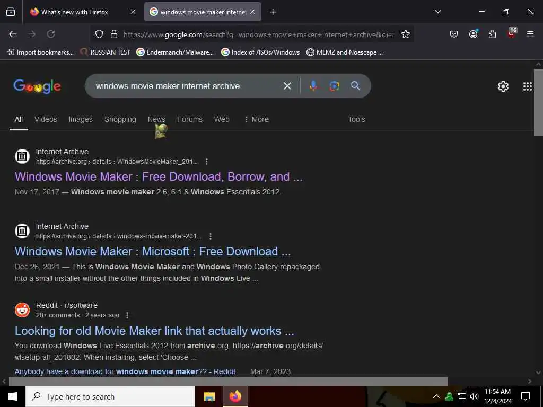Switch to the Shopping results tab
Viewport: 543px width, 407px height.
coord(120,119)
